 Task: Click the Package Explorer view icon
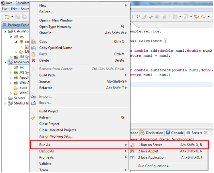tap(5, 25)
